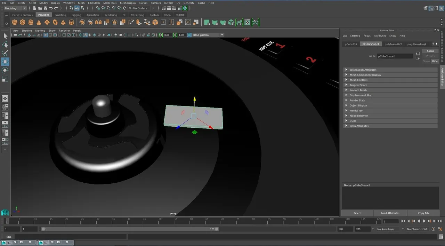Click the Focus button

tap(430, 51)
